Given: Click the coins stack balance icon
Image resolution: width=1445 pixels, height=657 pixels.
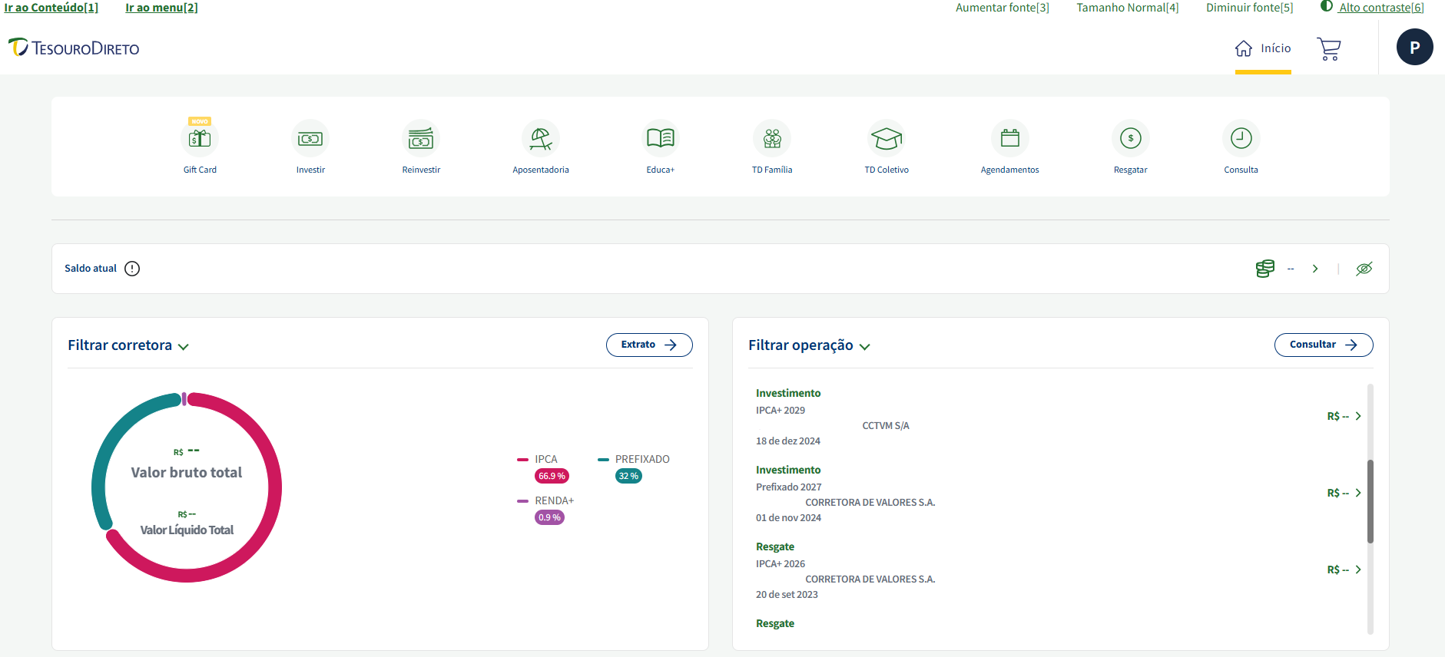Looking at the screenshot, I should coord(1265,269).
